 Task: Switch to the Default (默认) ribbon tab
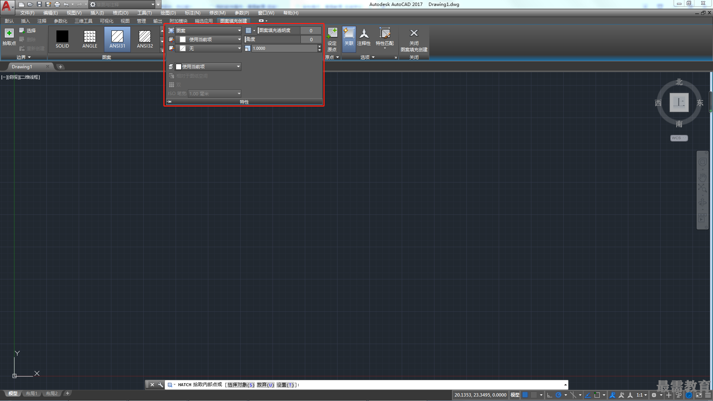[x=9, y=21]
